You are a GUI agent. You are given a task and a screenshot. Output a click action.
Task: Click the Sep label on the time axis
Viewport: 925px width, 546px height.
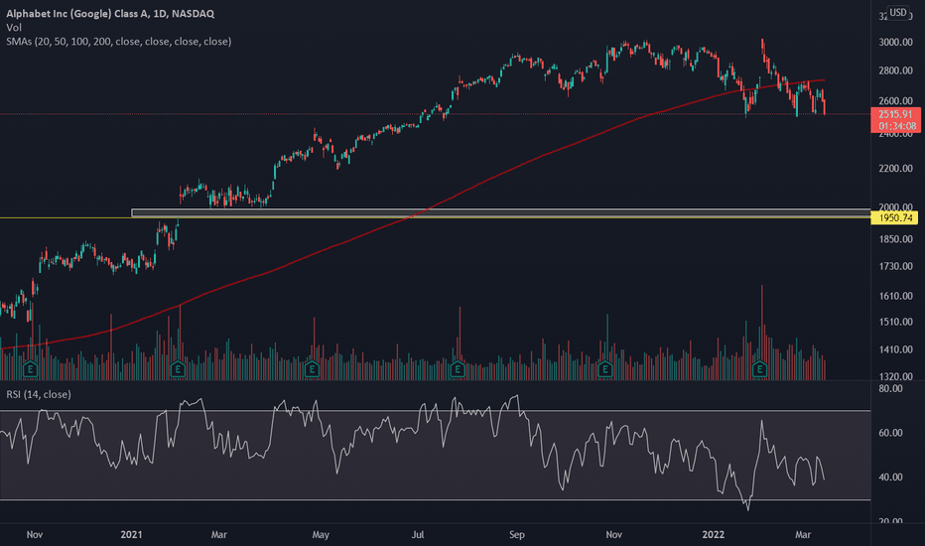pyautogui.click(x=516, y=534)
